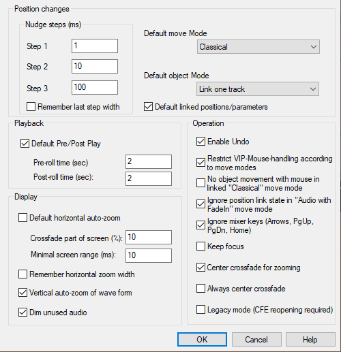The height and width of the screenshot is (352, 341).
Task: Check No object movement with mouse option
Action: tap(201, 182)
